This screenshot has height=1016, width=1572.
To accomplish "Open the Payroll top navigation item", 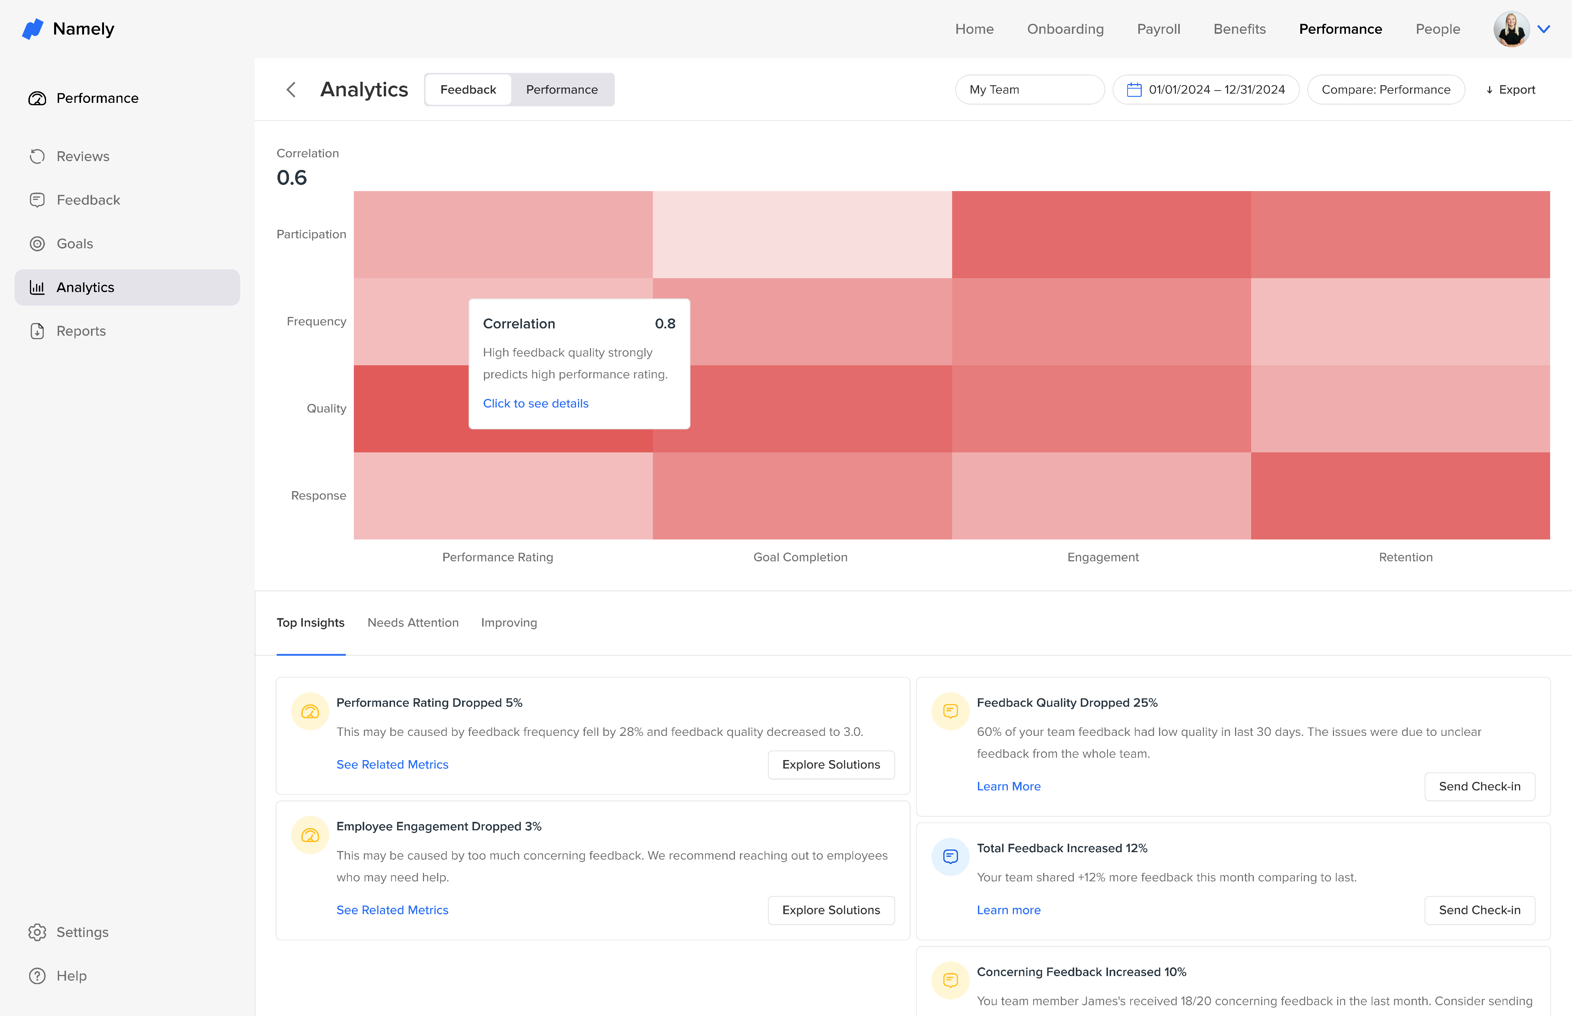I will tap(1158, 29).
